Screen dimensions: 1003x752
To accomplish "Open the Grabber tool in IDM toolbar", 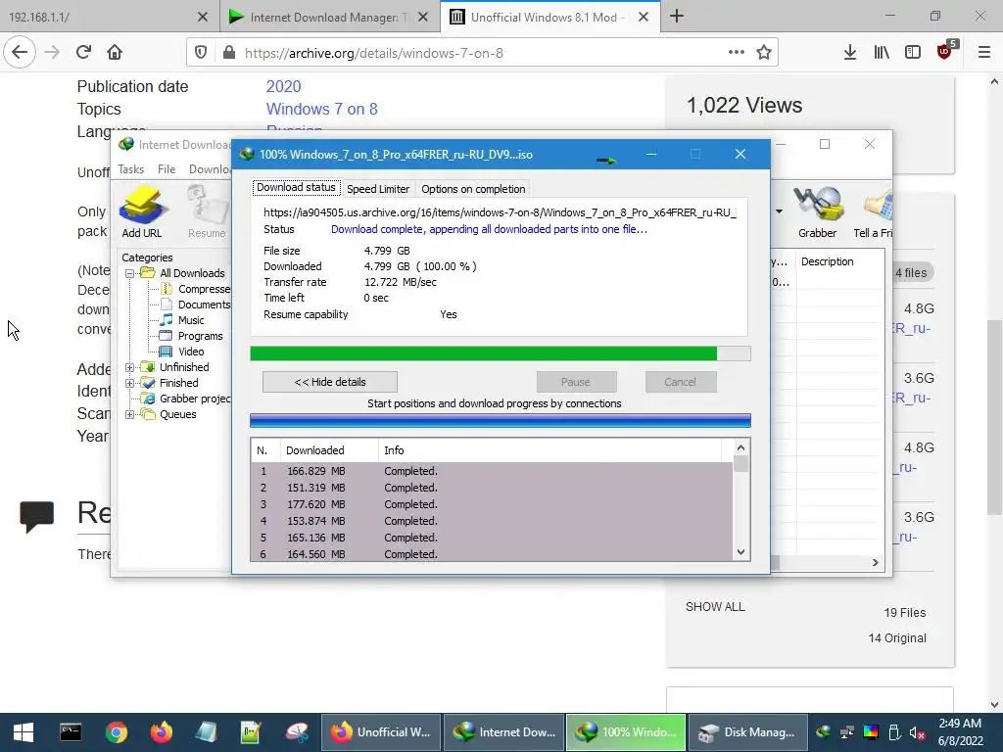I will click(817, 212).
